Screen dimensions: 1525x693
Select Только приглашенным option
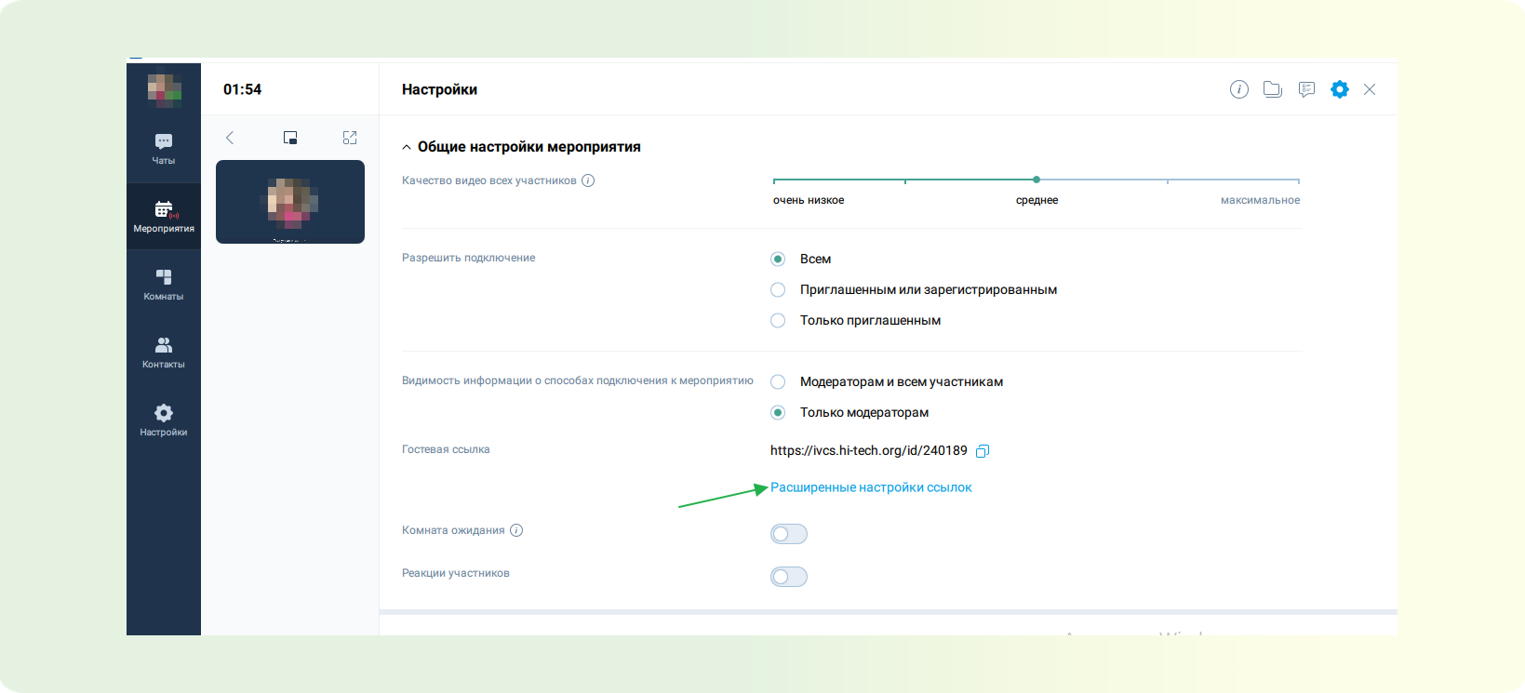click(x=778, y=320)
